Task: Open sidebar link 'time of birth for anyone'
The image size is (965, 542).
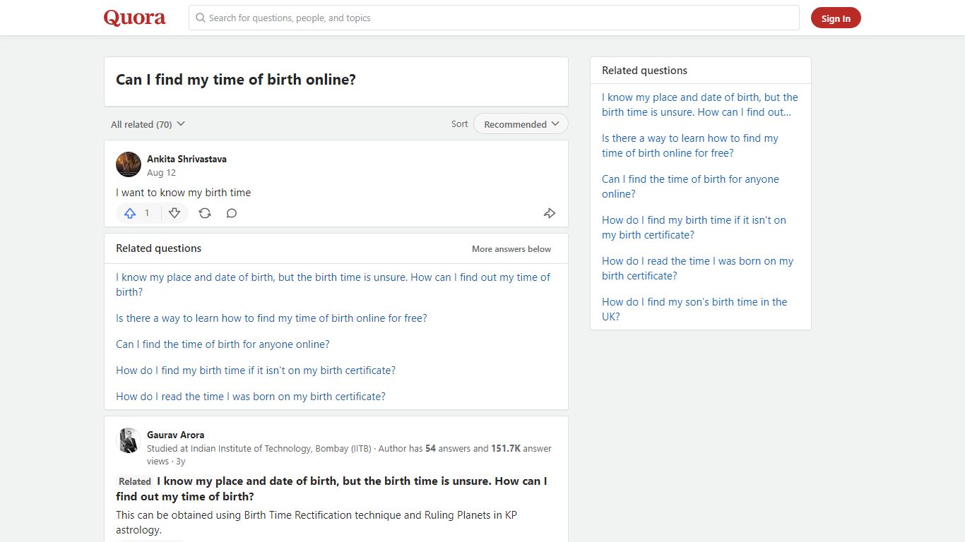Action: (690, 186)
